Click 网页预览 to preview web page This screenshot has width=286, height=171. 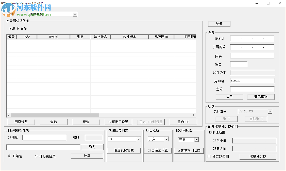coord(21,122)
